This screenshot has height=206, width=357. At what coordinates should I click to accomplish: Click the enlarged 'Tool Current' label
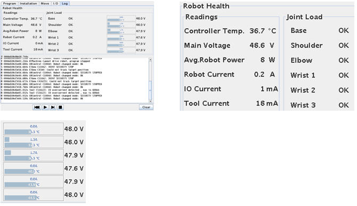tap(207, 103)
